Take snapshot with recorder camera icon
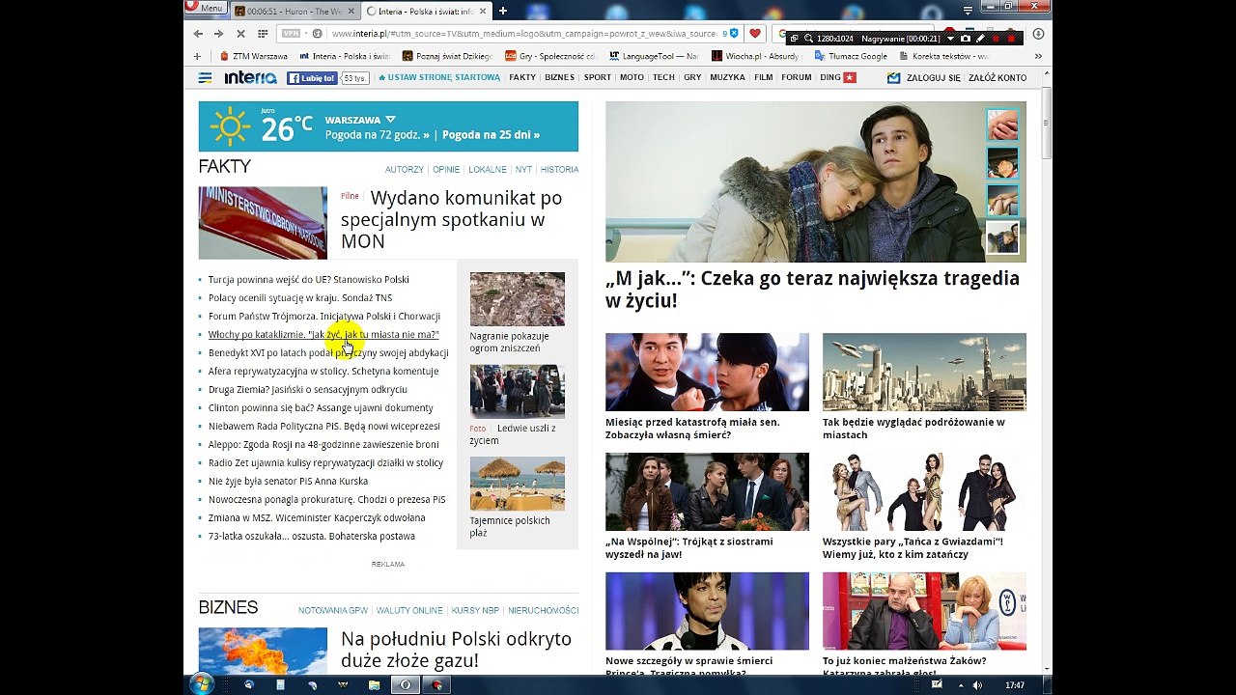 tap(966, 38)
